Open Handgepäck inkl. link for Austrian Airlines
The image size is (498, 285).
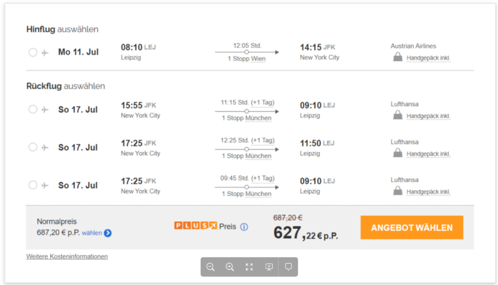(x=428, y=58)
